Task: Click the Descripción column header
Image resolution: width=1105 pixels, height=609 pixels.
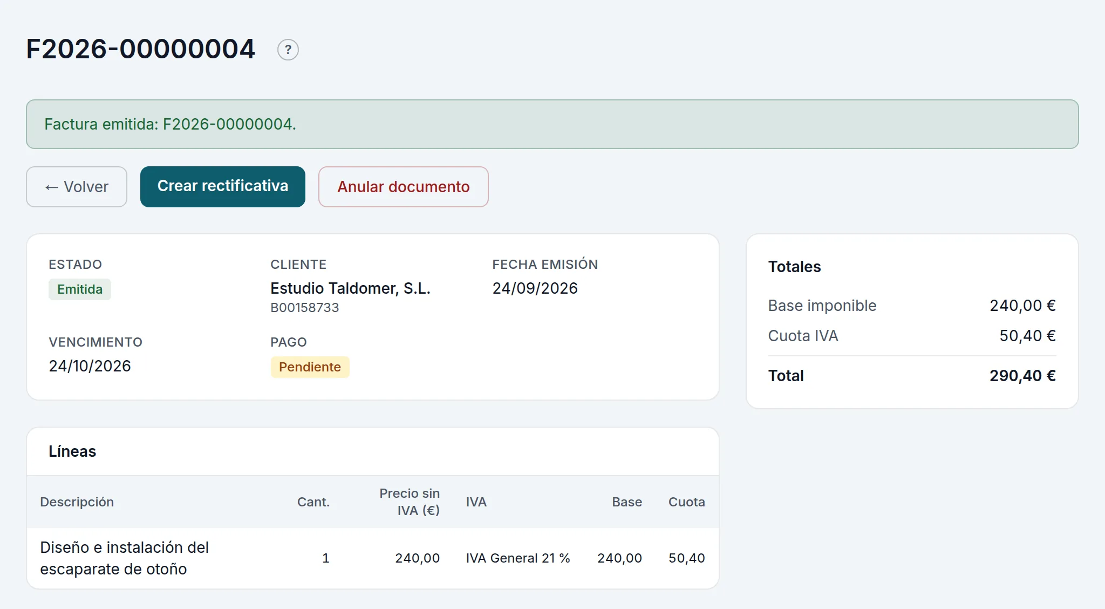Action: 77,502
